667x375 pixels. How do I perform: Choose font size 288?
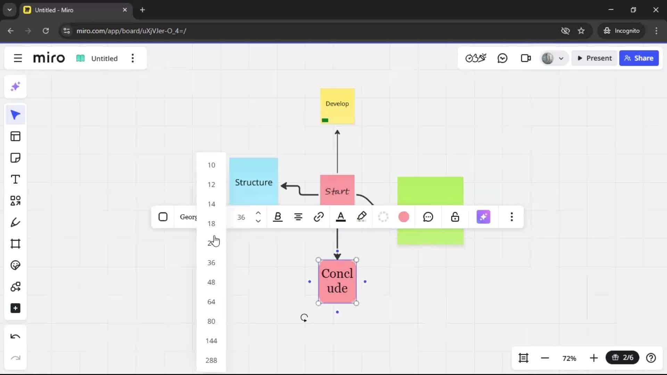click(211, 360)
